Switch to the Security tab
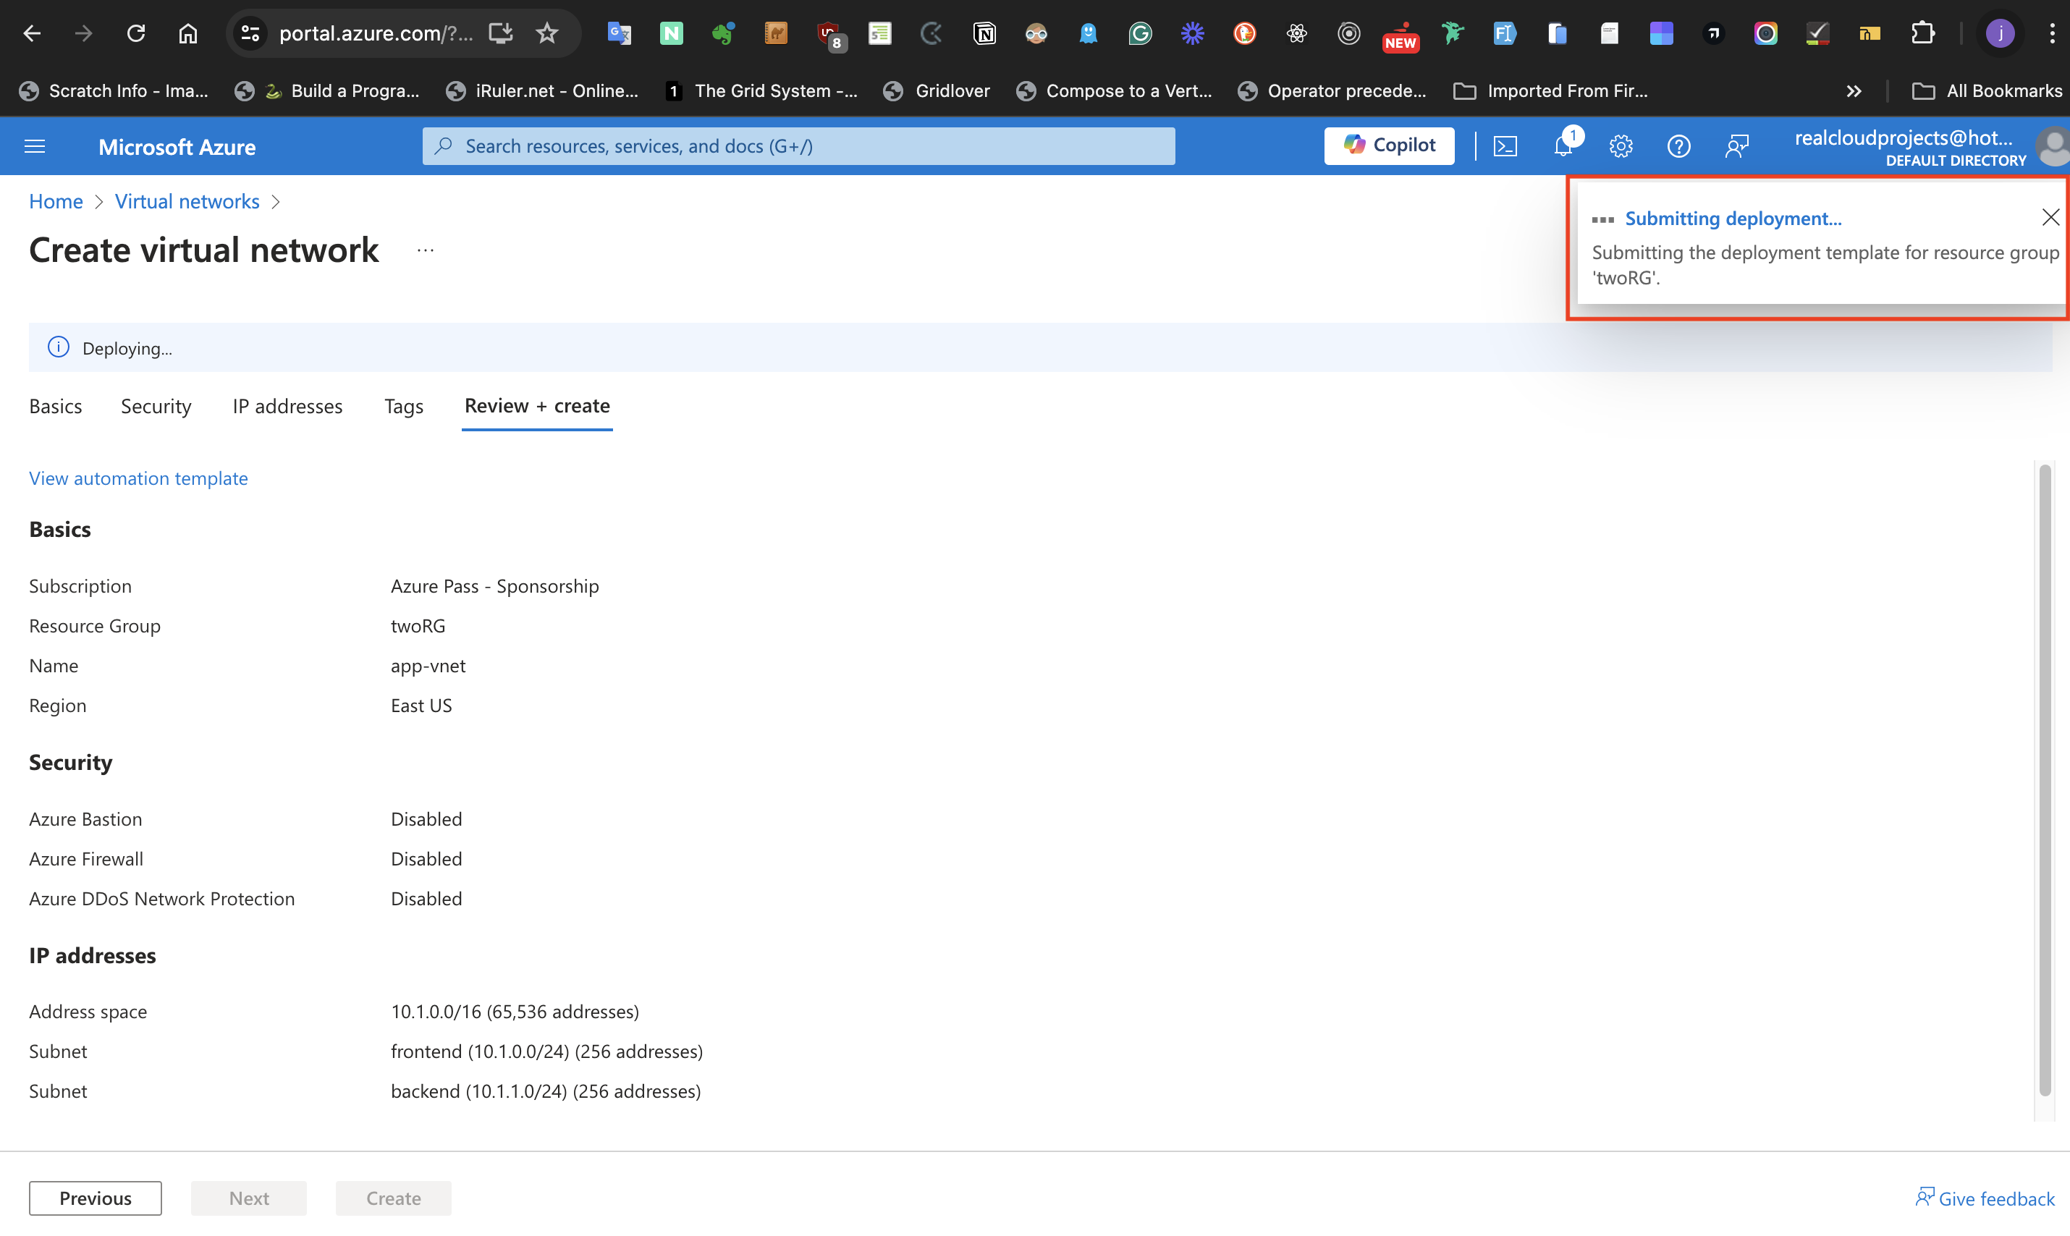The image size is (2070, 1236). [x=156, y=406]
